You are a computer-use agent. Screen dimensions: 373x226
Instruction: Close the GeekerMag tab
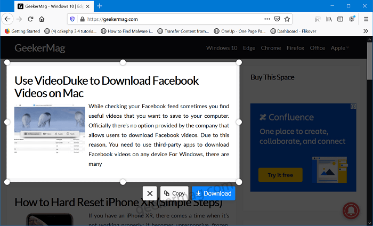pos(87,6)
